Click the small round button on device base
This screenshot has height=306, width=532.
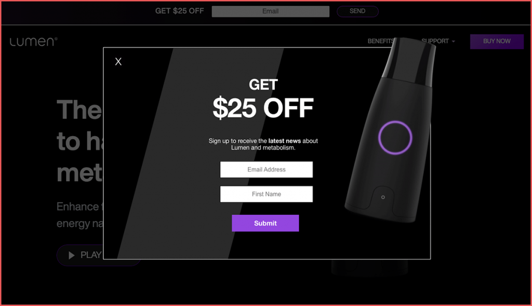pos(383,197)
